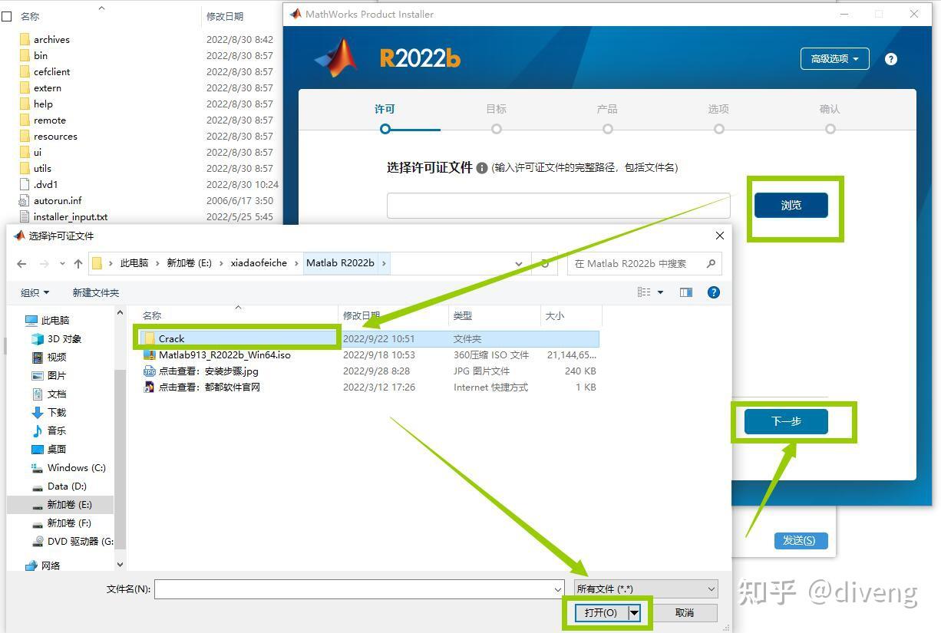The width and height of the screenshot is (941, 633).
Task: Open the 所有文件 (*.*) file type dropdown
Action: point(644,588)
